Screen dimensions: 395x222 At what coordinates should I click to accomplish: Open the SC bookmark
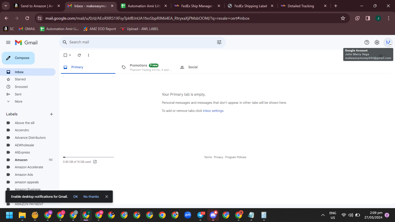9,29
